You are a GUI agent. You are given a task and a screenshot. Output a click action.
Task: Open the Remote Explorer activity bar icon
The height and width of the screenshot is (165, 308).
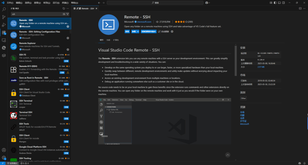pyautogui.click(x=4, y=40)
